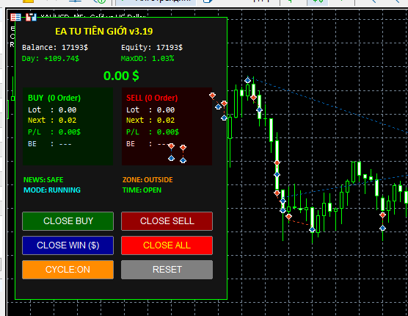This screenshot has width=408, height=316.
Task: Click the blue buy arrow at chart's highest peak
Action: (x=248, y=79)
